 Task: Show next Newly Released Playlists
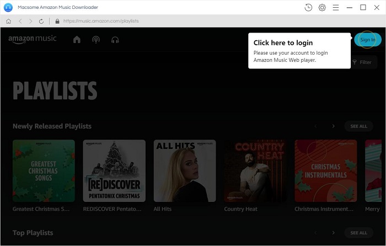pos(333,126)
